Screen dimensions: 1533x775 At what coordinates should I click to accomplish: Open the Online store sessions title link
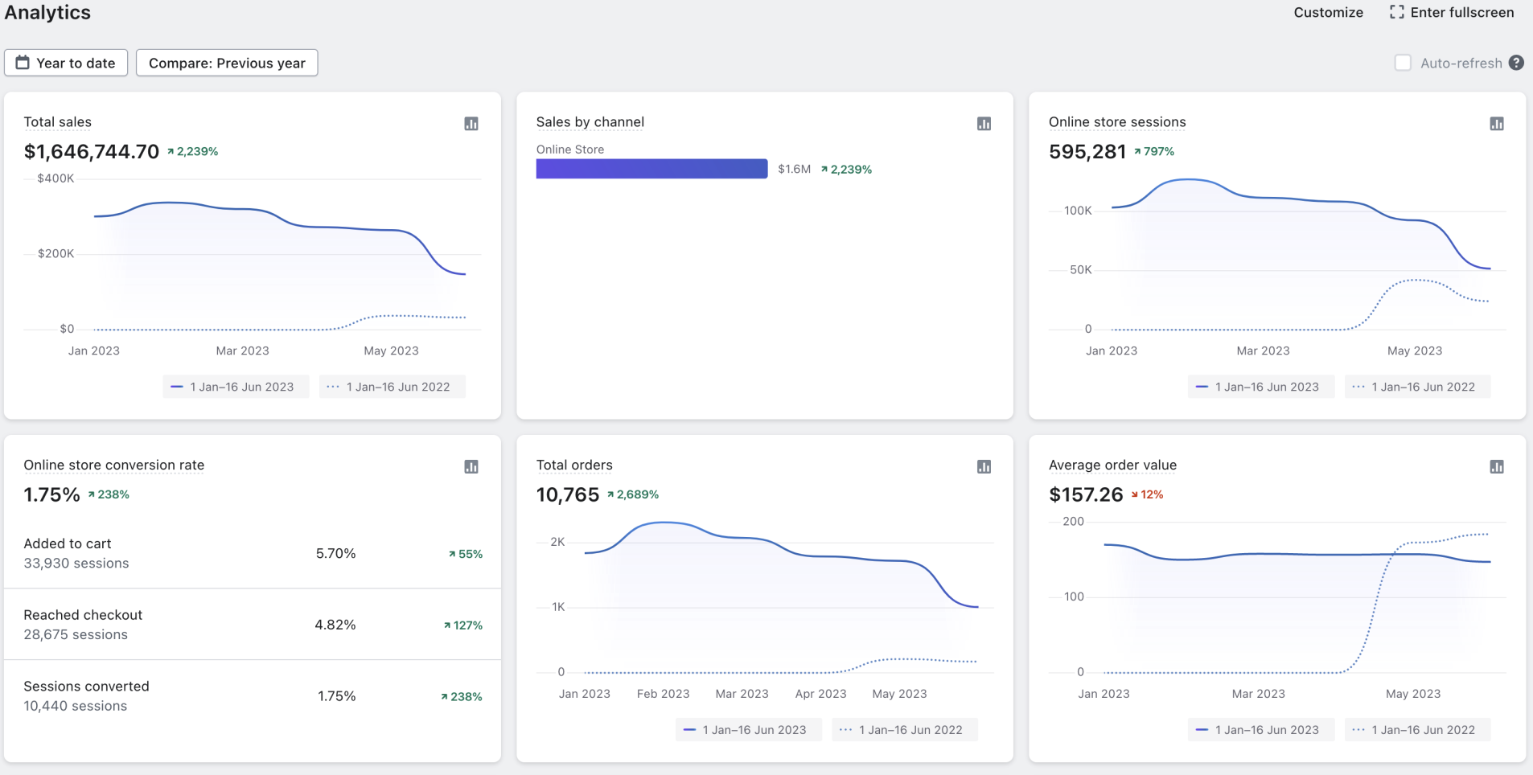point(1116,122)
